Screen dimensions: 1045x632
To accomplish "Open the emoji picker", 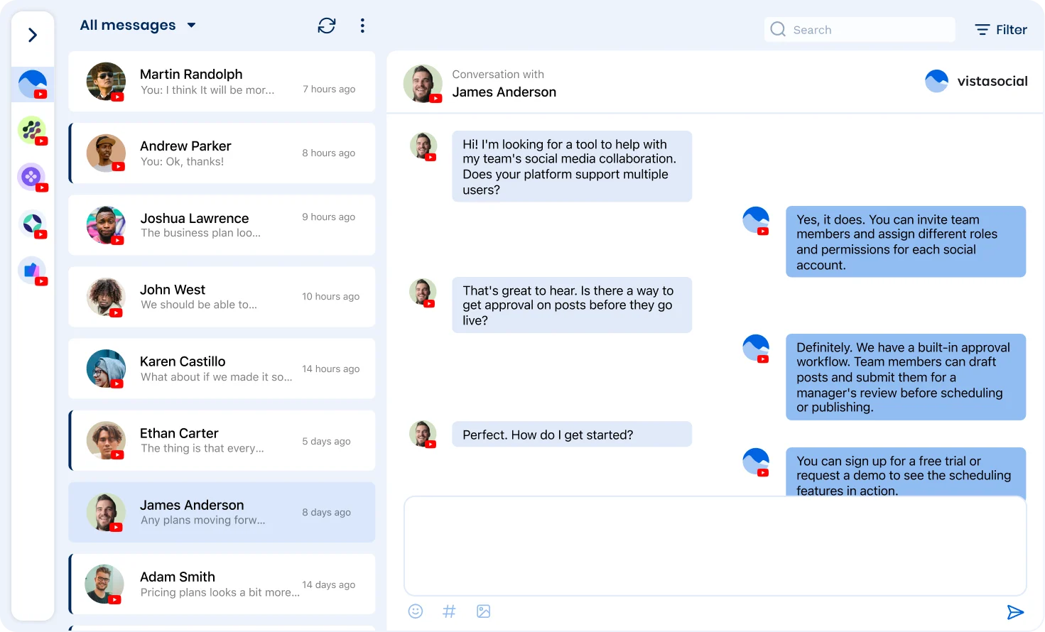I will click(x=416, y=611).
